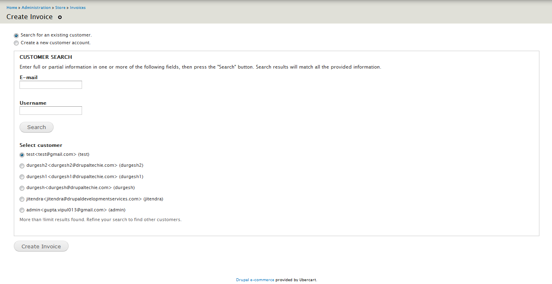Image resolution: width=552 pixels, height=284 pixels.
Task: Click inside the E-mail input field
Action: click(50, 84)
